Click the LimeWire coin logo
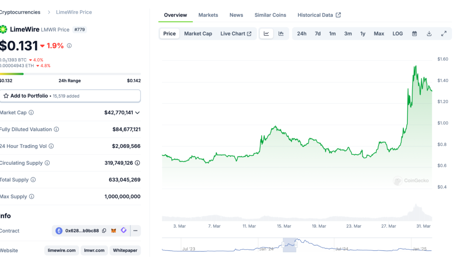The height and width of the screenshot is (257, 456). click(x=3, y=29)
